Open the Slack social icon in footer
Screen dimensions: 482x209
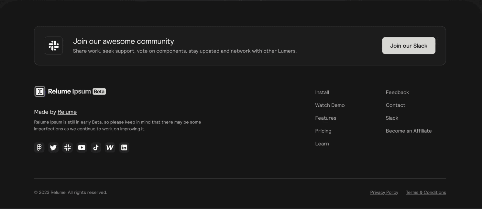[68, 147]
